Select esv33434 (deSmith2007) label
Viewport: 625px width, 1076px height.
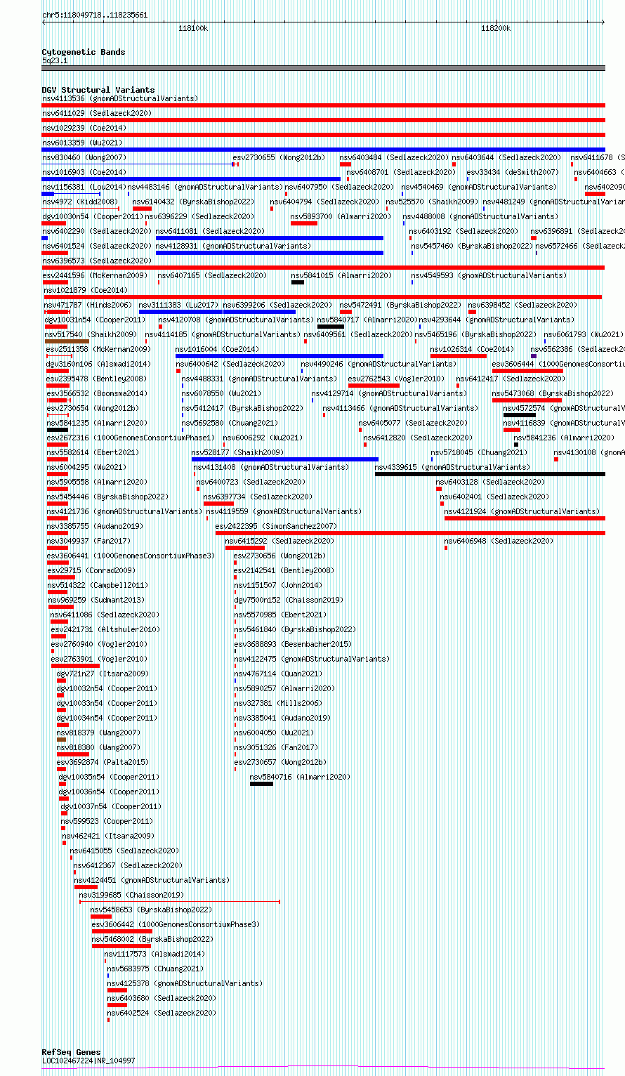tap(513, 172)
